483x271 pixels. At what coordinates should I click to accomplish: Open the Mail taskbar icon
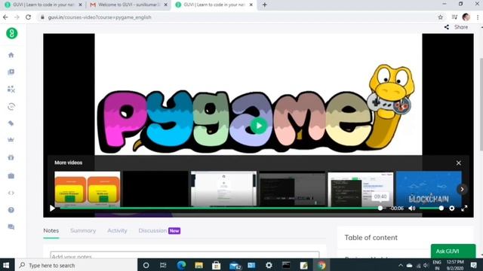click(235, 265)
